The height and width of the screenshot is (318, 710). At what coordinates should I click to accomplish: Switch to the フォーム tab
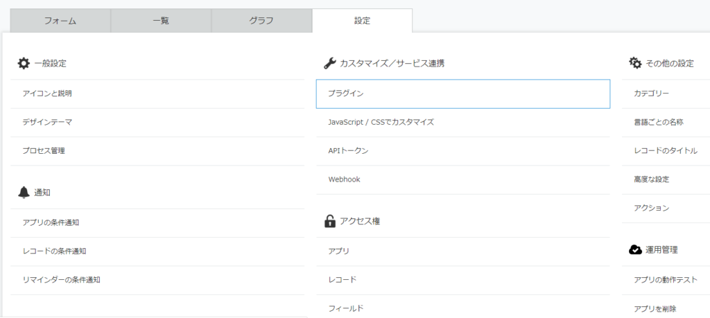coord(60,21)
